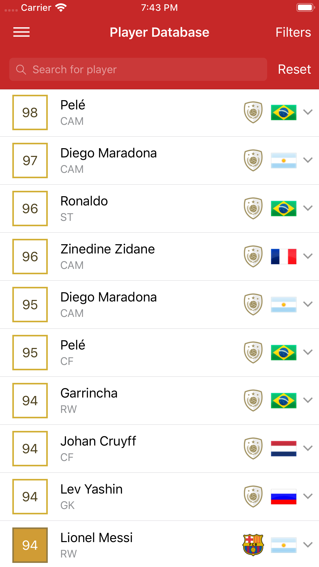Tap the Icon club badge for Garrincha

tap(253, 400)
